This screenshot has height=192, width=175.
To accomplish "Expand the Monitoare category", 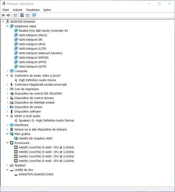I will click(7, 125).
